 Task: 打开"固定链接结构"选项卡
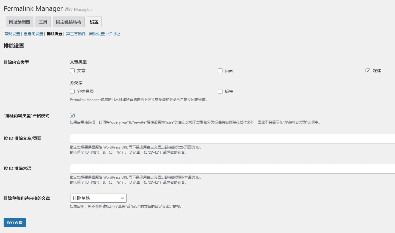pos(68,22)
